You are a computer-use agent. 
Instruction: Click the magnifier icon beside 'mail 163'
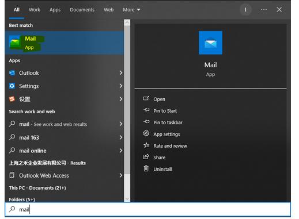[12, 137]
